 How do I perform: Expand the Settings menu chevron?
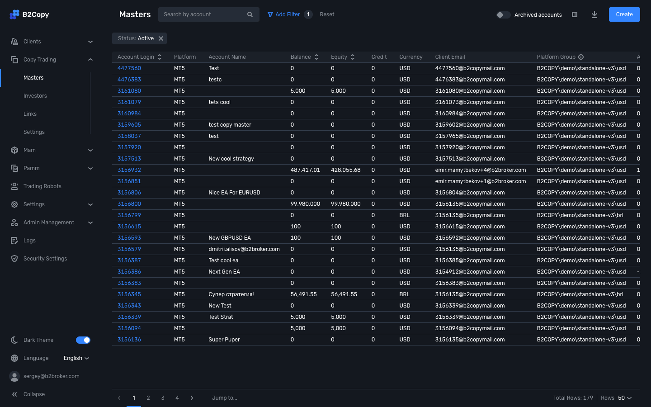coord(90,204)
